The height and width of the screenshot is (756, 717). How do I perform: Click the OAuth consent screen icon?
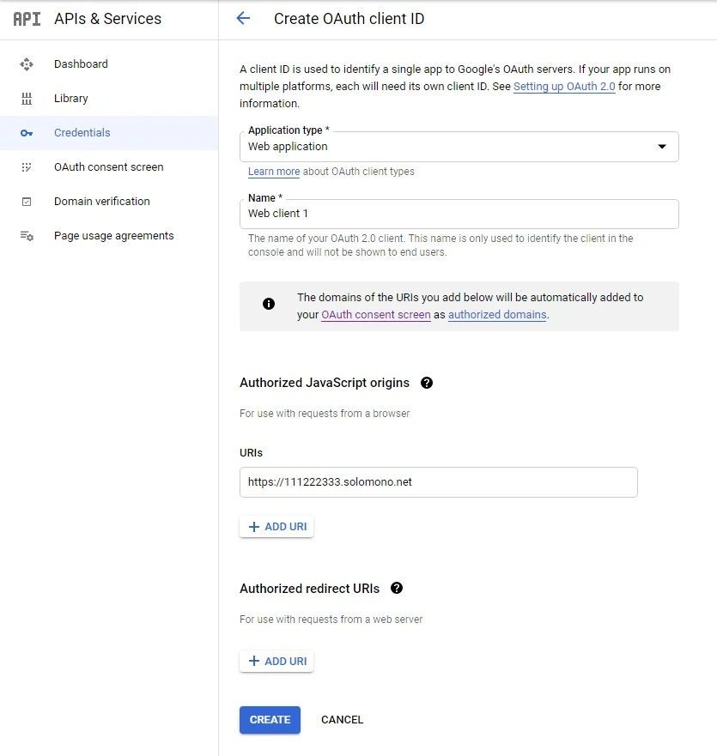[27, 167]
